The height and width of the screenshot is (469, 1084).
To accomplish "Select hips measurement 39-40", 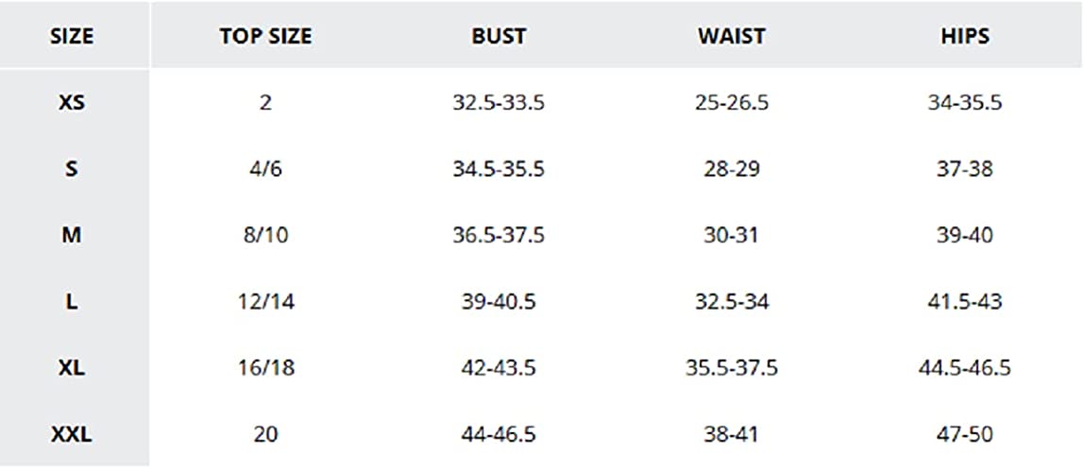I will tap(964, 236).
